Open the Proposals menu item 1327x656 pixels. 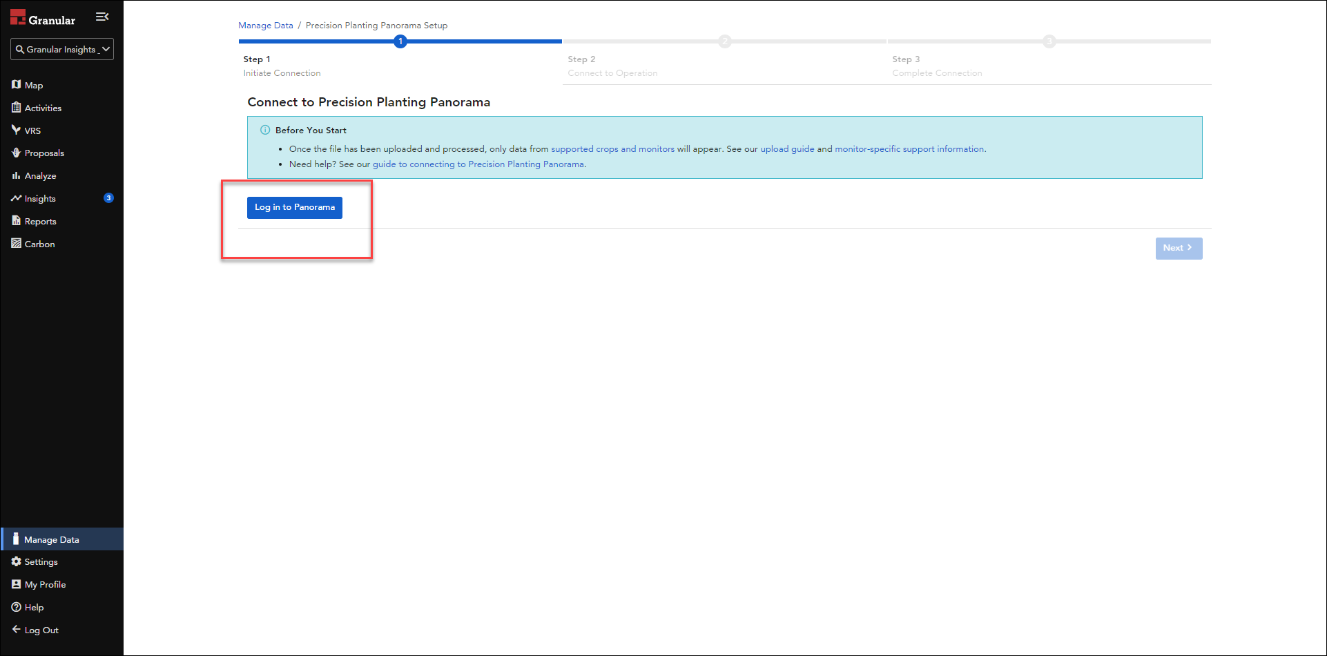[62, 153]
